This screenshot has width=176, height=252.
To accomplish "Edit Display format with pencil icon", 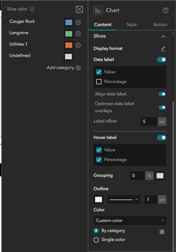I will coord(163,49).
